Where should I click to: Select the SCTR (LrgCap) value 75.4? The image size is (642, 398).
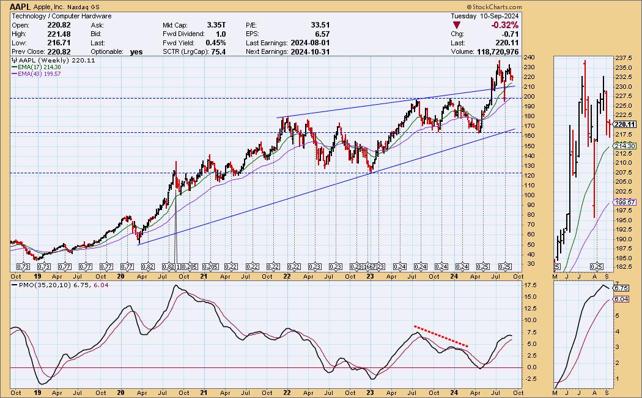[x=219, y=52]
